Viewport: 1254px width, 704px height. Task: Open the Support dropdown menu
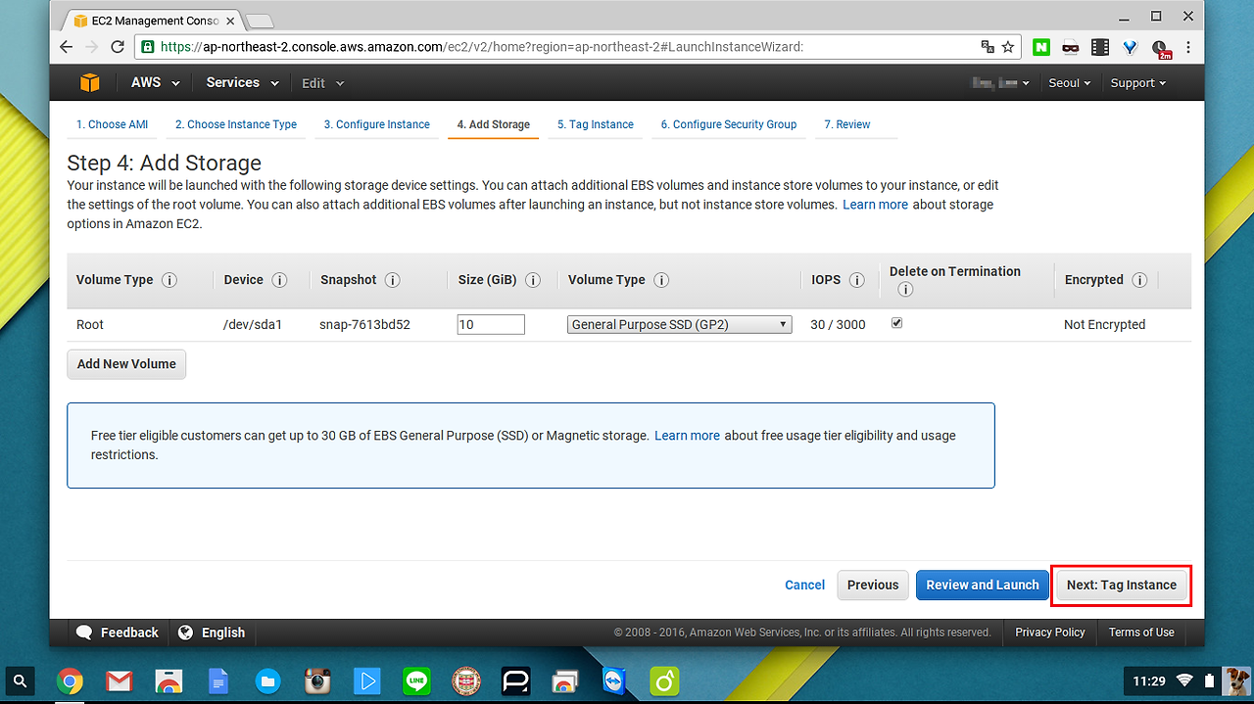pyautogui.click(x=1137, y=83)
